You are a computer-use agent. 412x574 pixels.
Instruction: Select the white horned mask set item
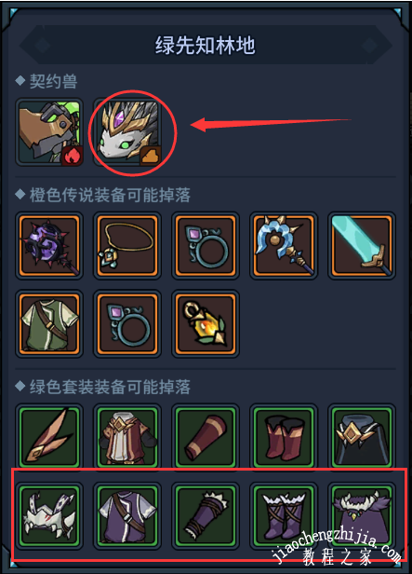pos(49,516)
